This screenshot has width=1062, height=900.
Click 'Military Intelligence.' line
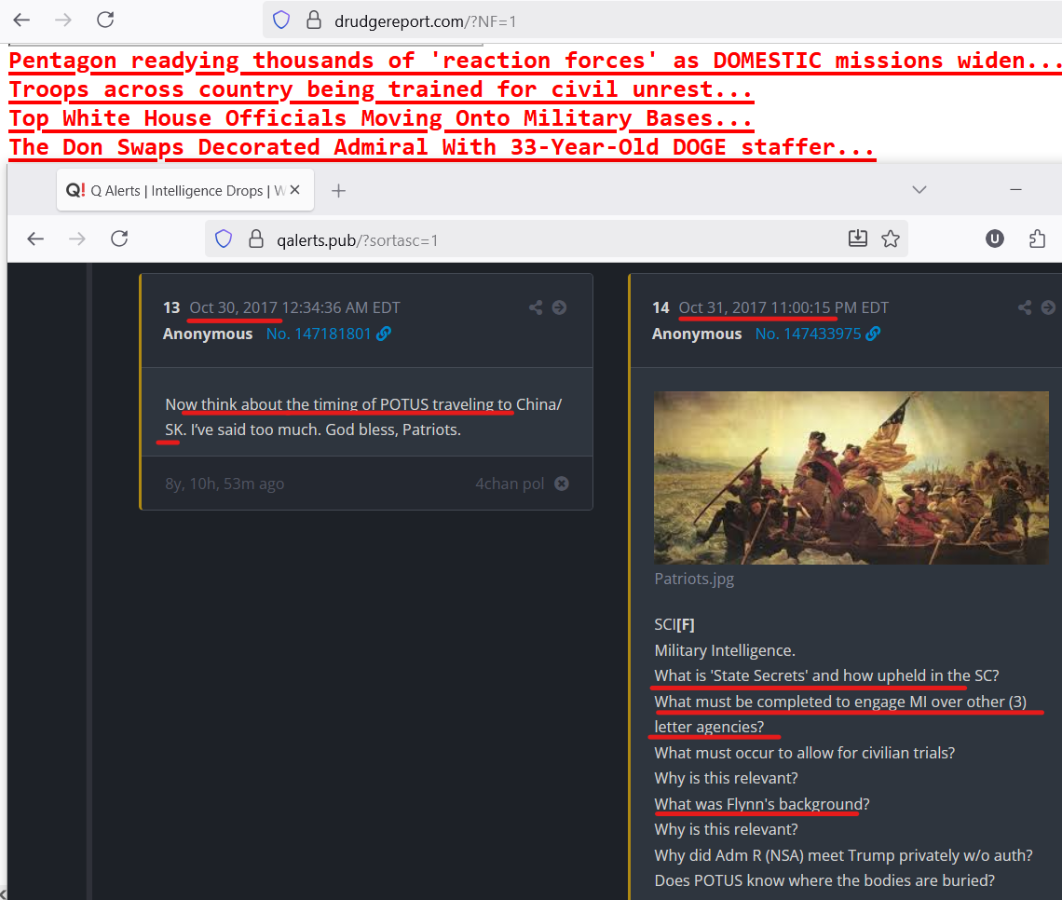(725, 650)
